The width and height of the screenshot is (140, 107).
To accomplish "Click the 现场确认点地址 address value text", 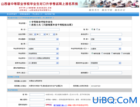I will tap(46, 86).
